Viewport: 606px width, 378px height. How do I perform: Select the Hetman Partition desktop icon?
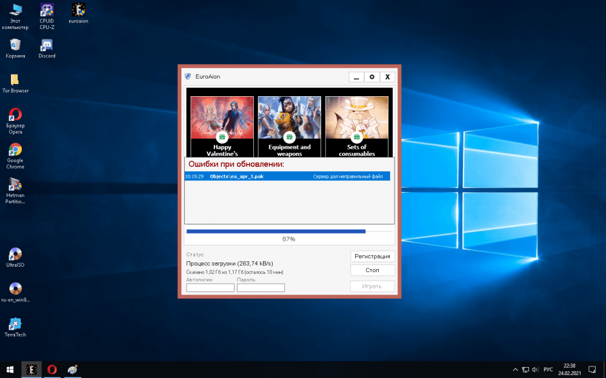click(x=15, y=185)
